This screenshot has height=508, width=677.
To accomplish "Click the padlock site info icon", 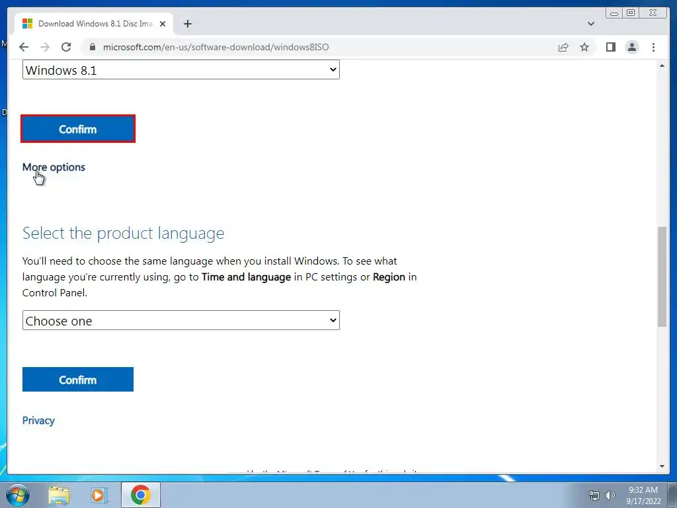I will point(92,47).
